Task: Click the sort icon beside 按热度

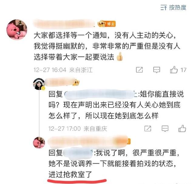Action: 164,8
